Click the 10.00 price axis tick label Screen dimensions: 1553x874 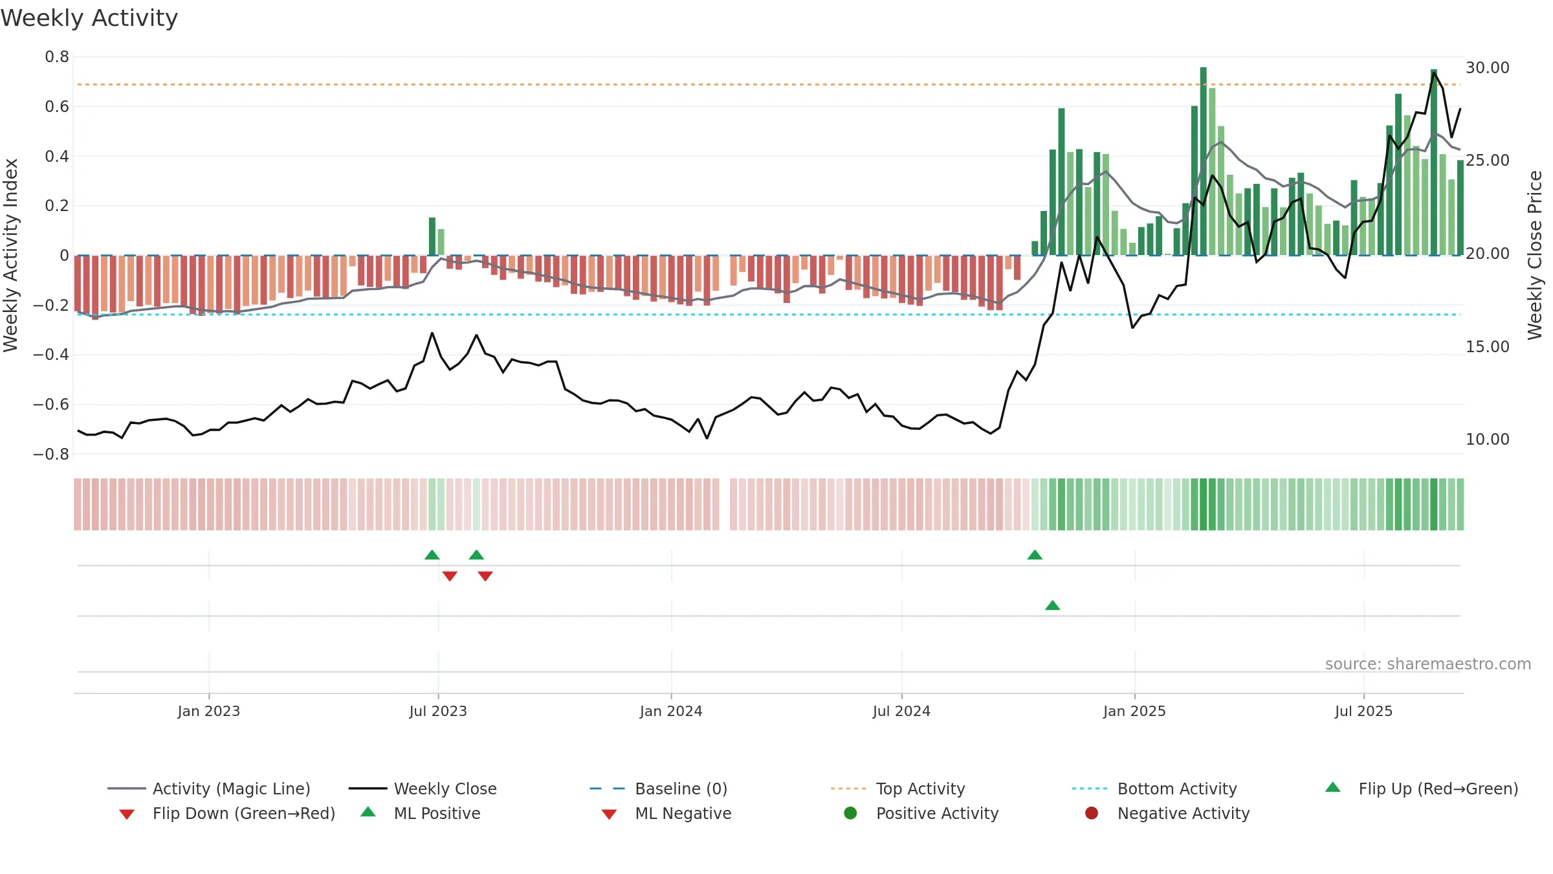tap(1488, 439)
